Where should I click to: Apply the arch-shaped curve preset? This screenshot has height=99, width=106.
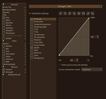point(83,14)
